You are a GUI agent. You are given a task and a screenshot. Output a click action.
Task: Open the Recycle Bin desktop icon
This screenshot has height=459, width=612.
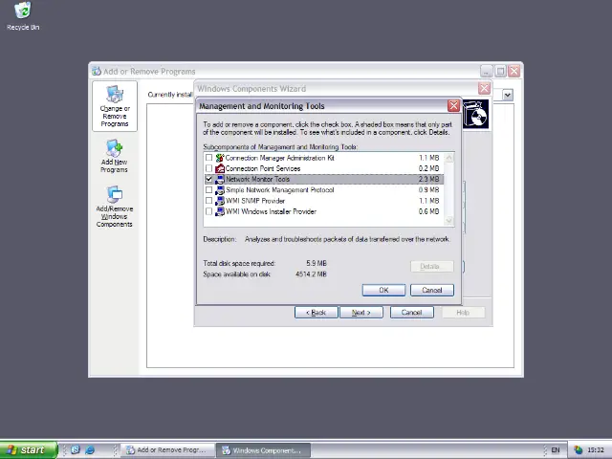[x=23, y=16]
